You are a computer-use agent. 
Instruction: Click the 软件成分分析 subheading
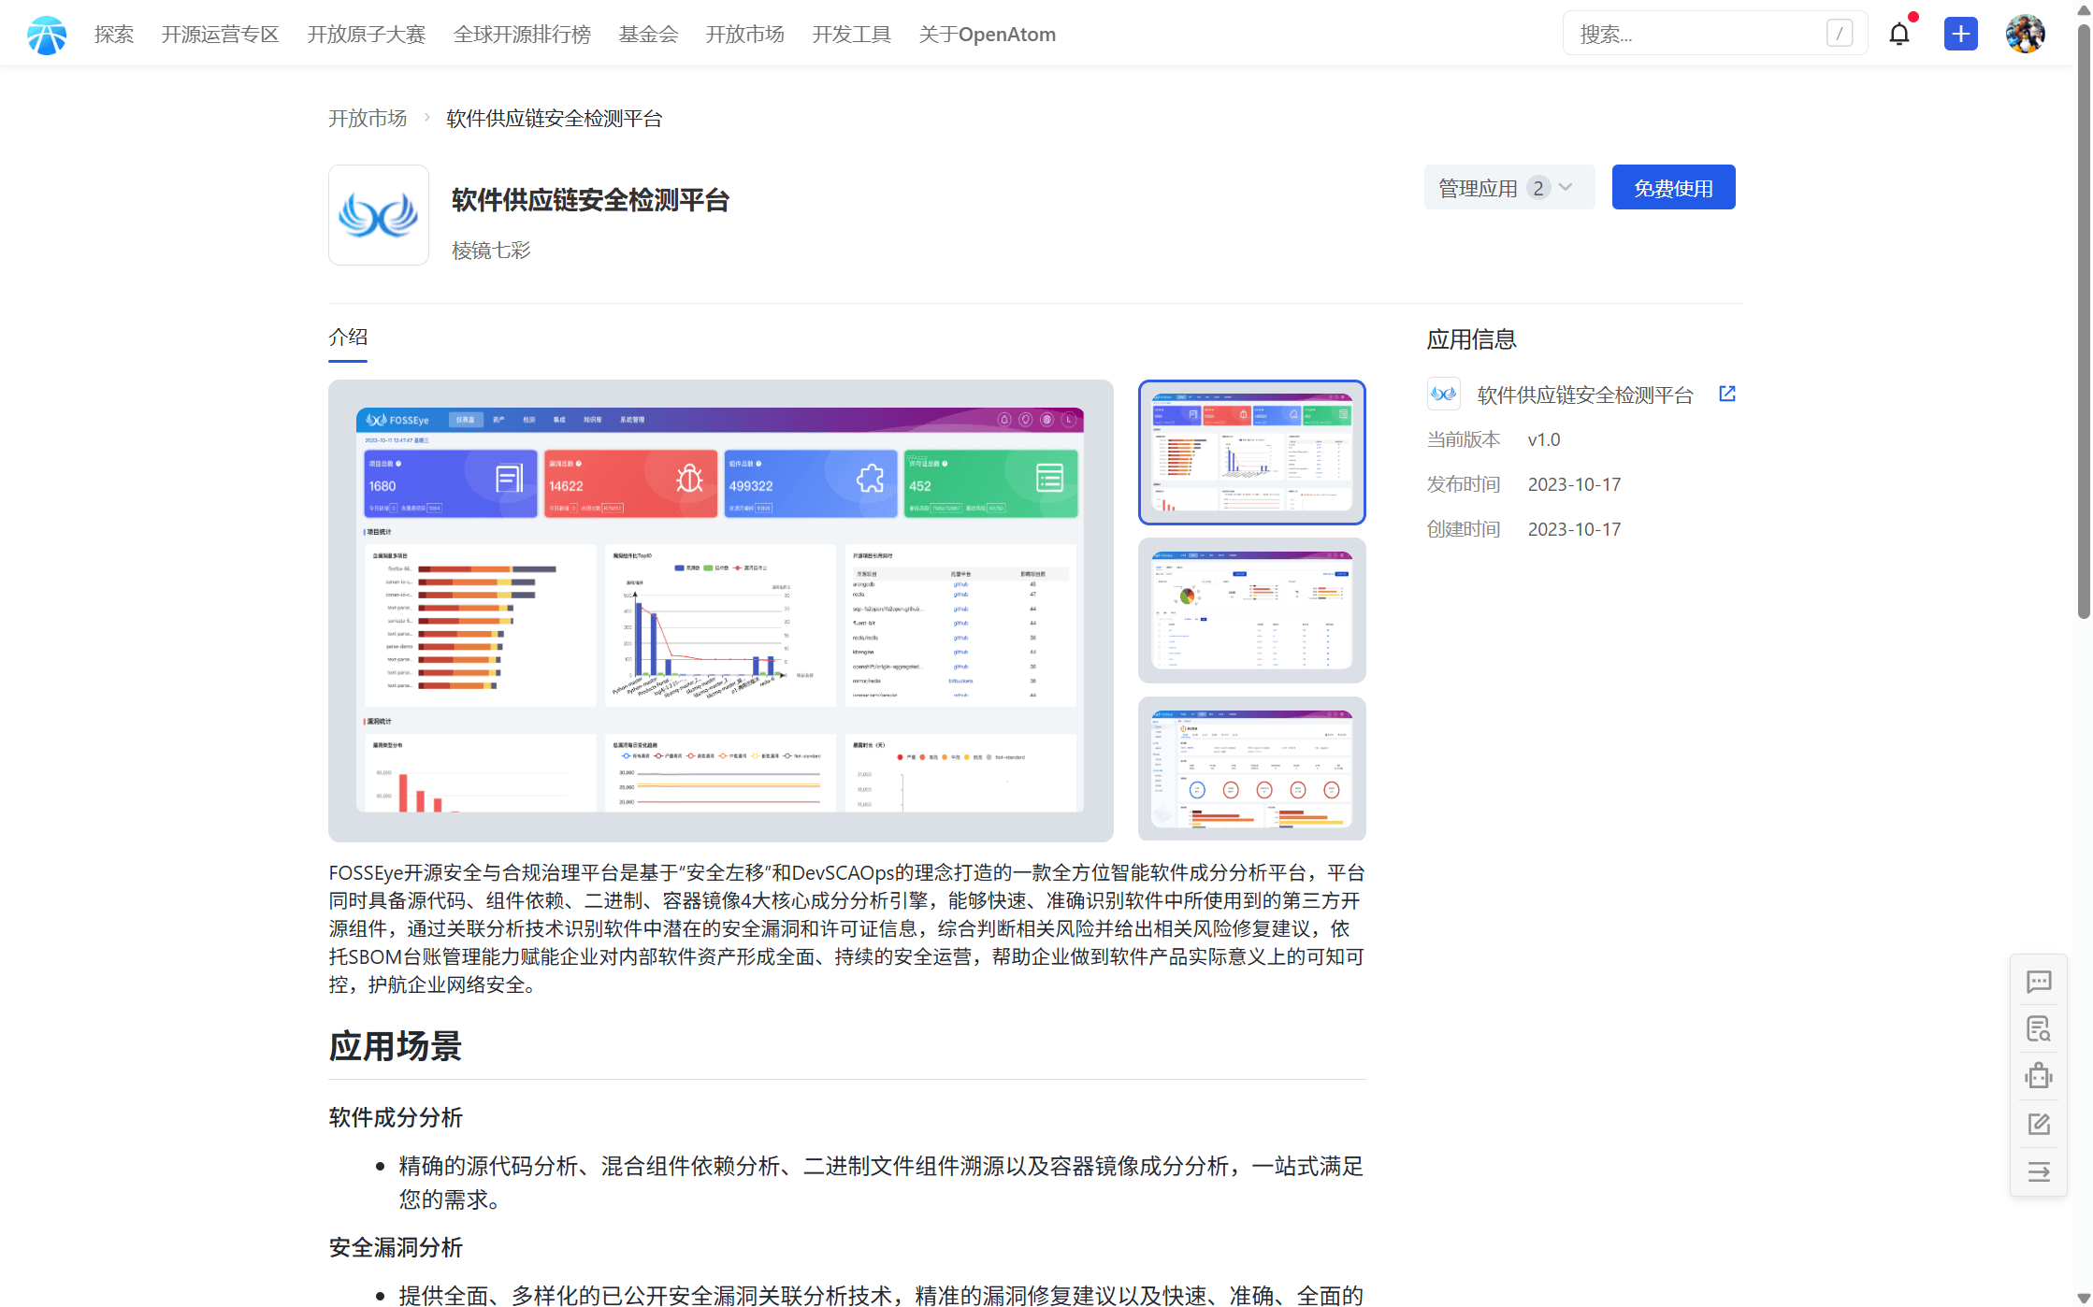396,1117
